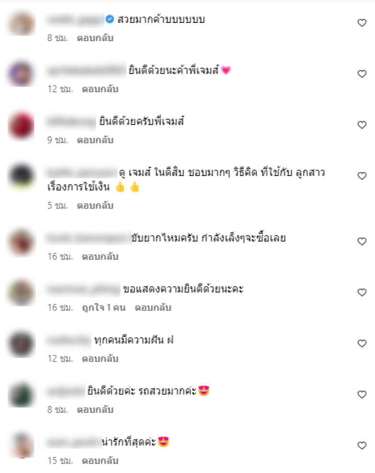375x473 pixels.
Task: Heart the 'ยินดีด้วยค่ะ รถสวยมากค่ะ' comment
Action: (x=362, y=394)
